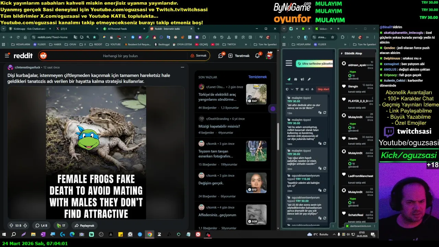Give an award to the frogs post
Screen dimensions: 439x247
(x=61, y=225)
